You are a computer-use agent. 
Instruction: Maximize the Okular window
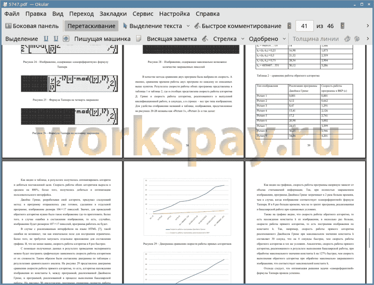point(362,4)
